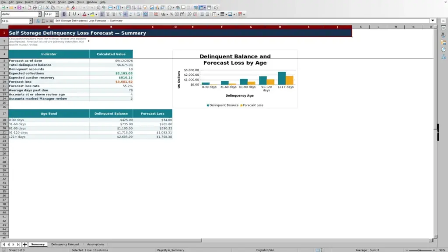
Task: Click the Insert Chart icon
Action: (x=157, y=7)
